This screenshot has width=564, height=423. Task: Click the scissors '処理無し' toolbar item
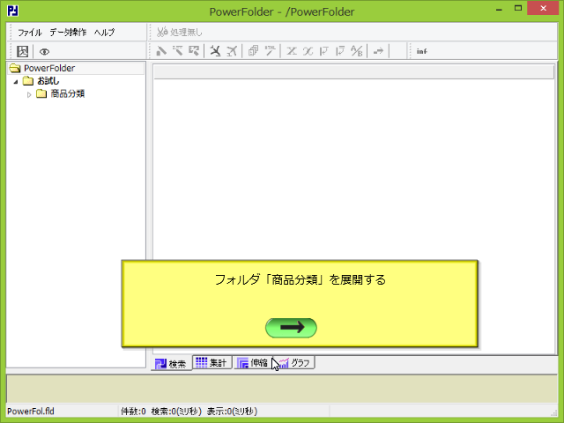click(180, 33)
